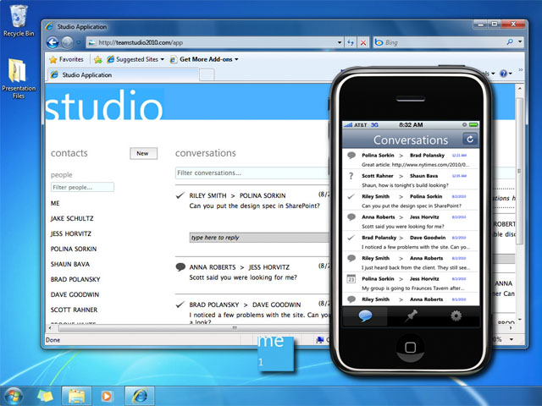The image size is (542, 406).
Task: Open the gear settings tab on phone
Action: tap(456, 316)
